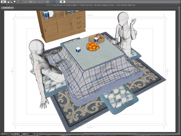
Task: Click the Fill command bar icon
Action: (34, 2)
